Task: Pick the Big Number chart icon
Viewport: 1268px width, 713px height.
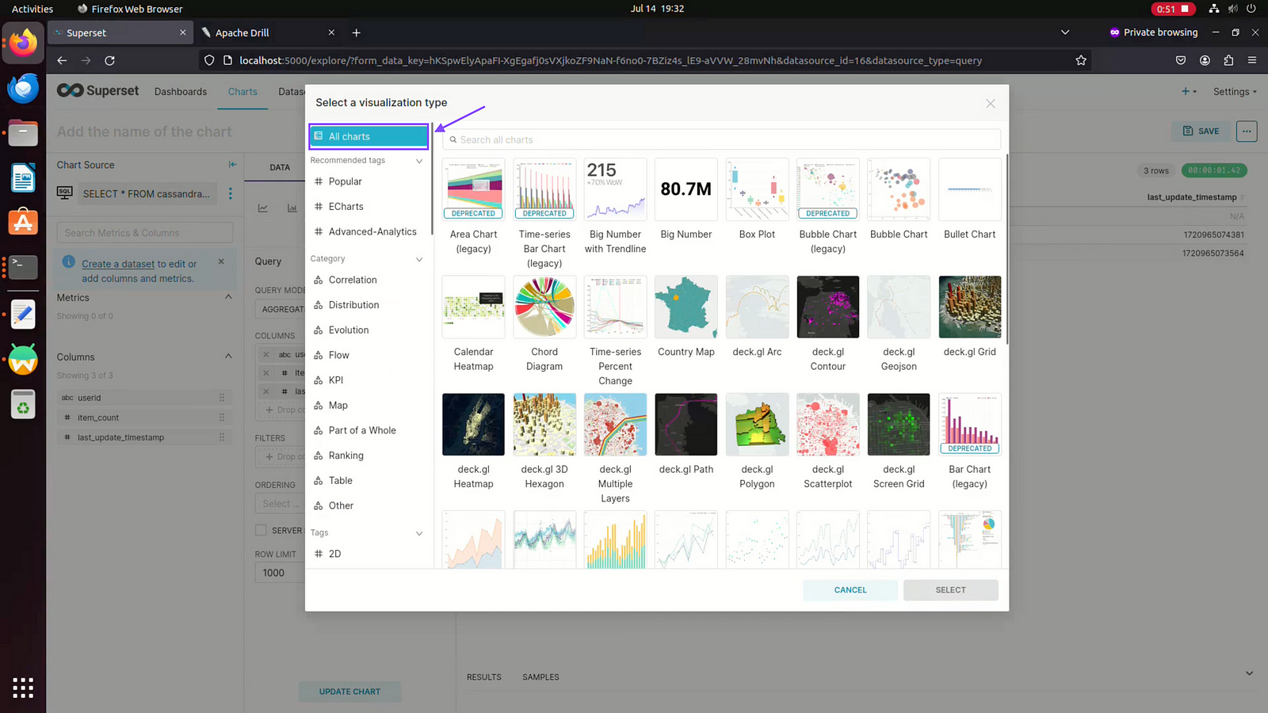Action: click(686, 190)
